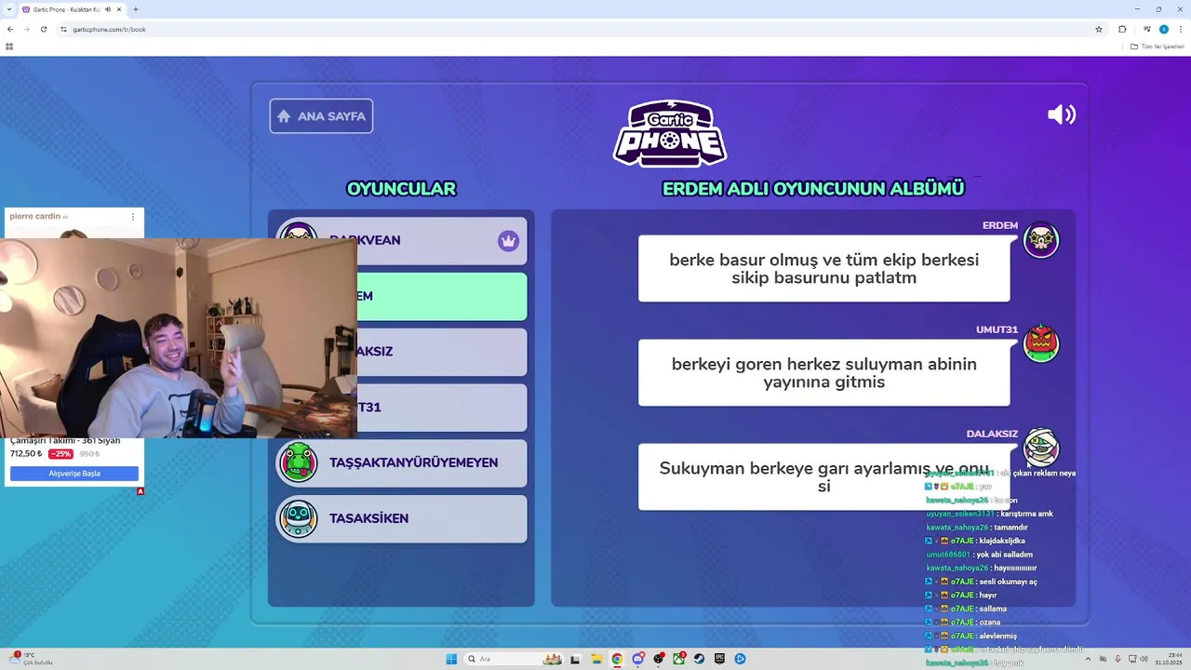Bookmark this page with the star icon

click(x=1099, y=29)
